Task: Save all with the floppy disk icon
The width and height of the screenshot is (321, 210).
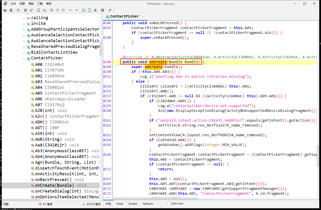Action: click(x=25, y=10)
